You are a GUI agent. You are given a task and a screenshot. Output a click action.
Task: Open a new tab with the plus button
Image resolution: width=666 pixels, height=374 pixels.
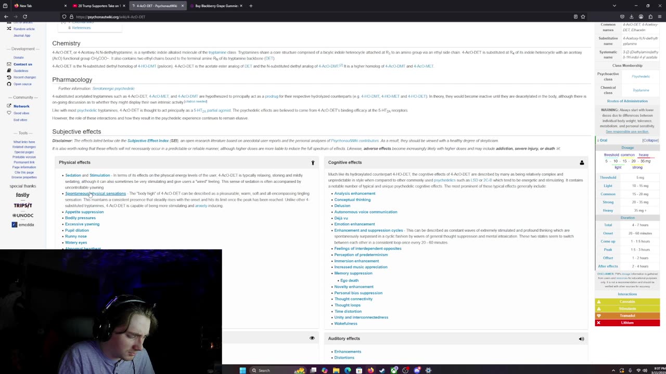click(x=251, y=6)
